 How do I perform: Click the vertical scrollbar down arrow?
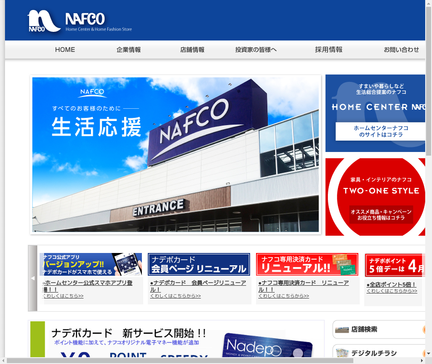(x=428, y=354)
